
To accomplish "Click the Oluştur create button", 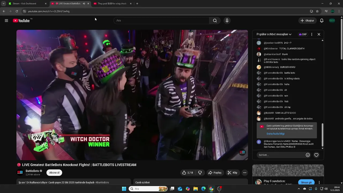I will pos(307,21).
